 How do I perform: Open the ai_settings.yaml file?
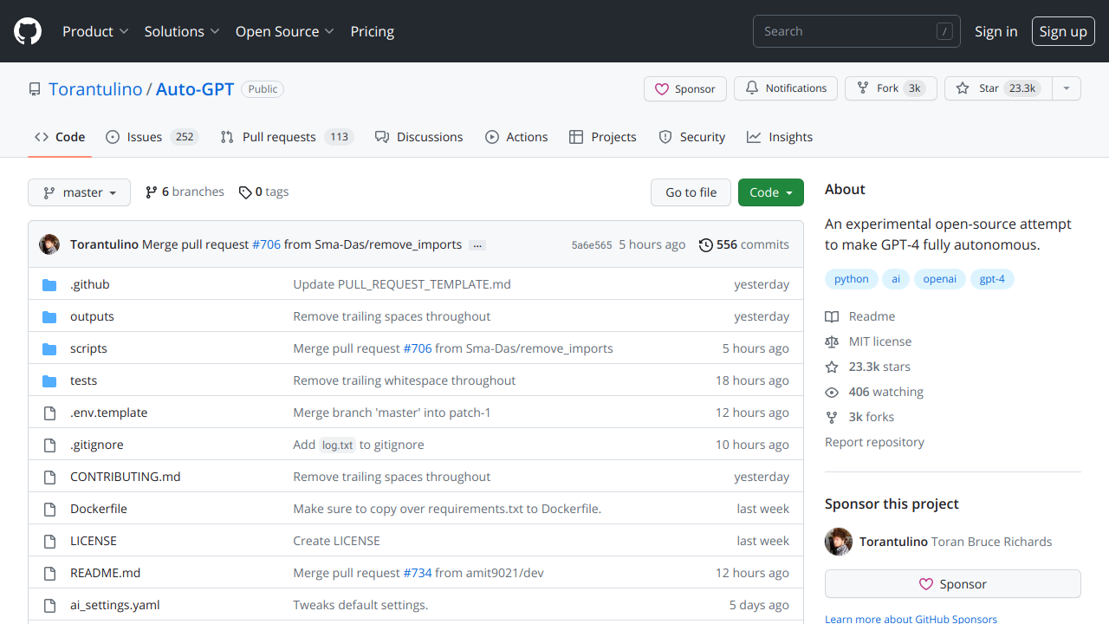115,605
